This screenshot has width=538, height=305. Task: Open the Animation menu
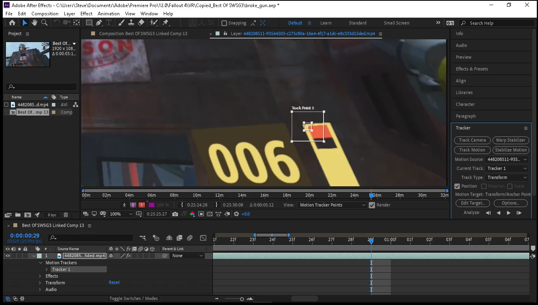pos(108,14)
